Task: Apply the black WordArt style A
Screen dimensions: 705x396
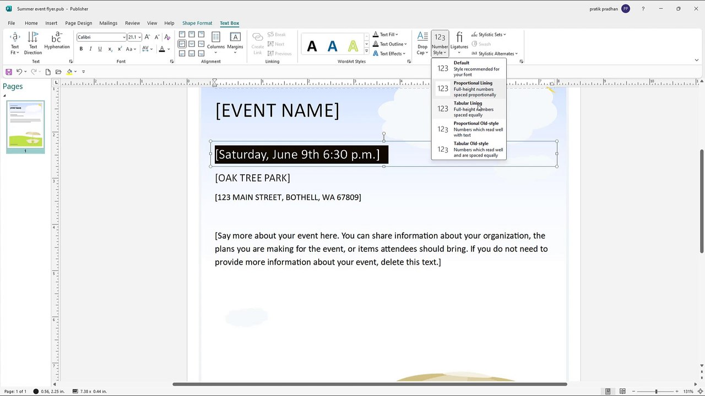Action: tap(312, 47)
